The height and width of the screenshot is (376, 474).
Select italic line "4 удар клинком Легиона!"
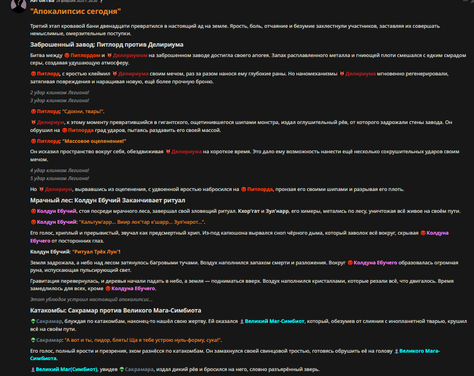60,171
